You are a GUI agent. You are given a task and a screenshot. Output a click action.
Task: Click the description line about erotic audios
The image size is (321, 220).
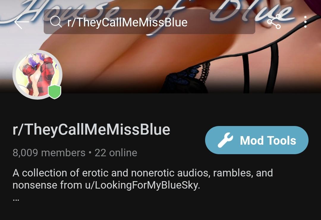143,173
